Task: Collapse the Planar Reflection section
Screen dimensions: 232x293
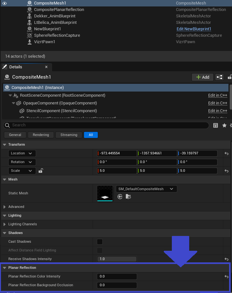Action: pyautogui.click(x=5, y=268)
